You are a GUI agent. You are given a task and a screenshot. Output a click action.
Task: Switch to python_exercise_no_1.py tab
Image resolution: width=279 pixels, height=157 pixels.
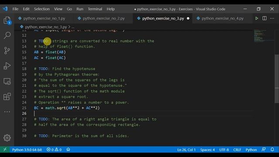pos(44,18)
